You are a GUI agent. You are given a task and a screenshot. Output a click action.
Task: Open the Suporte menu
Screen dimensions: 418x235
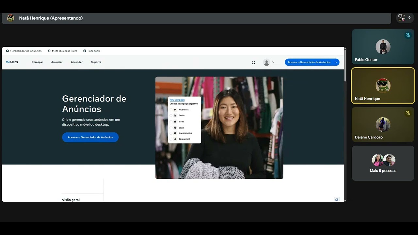tap(96, 62)
